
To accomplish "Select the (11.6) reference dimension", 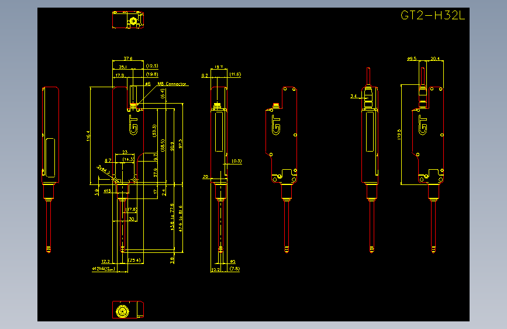I will pyautogui.click(x=235, y=74).
